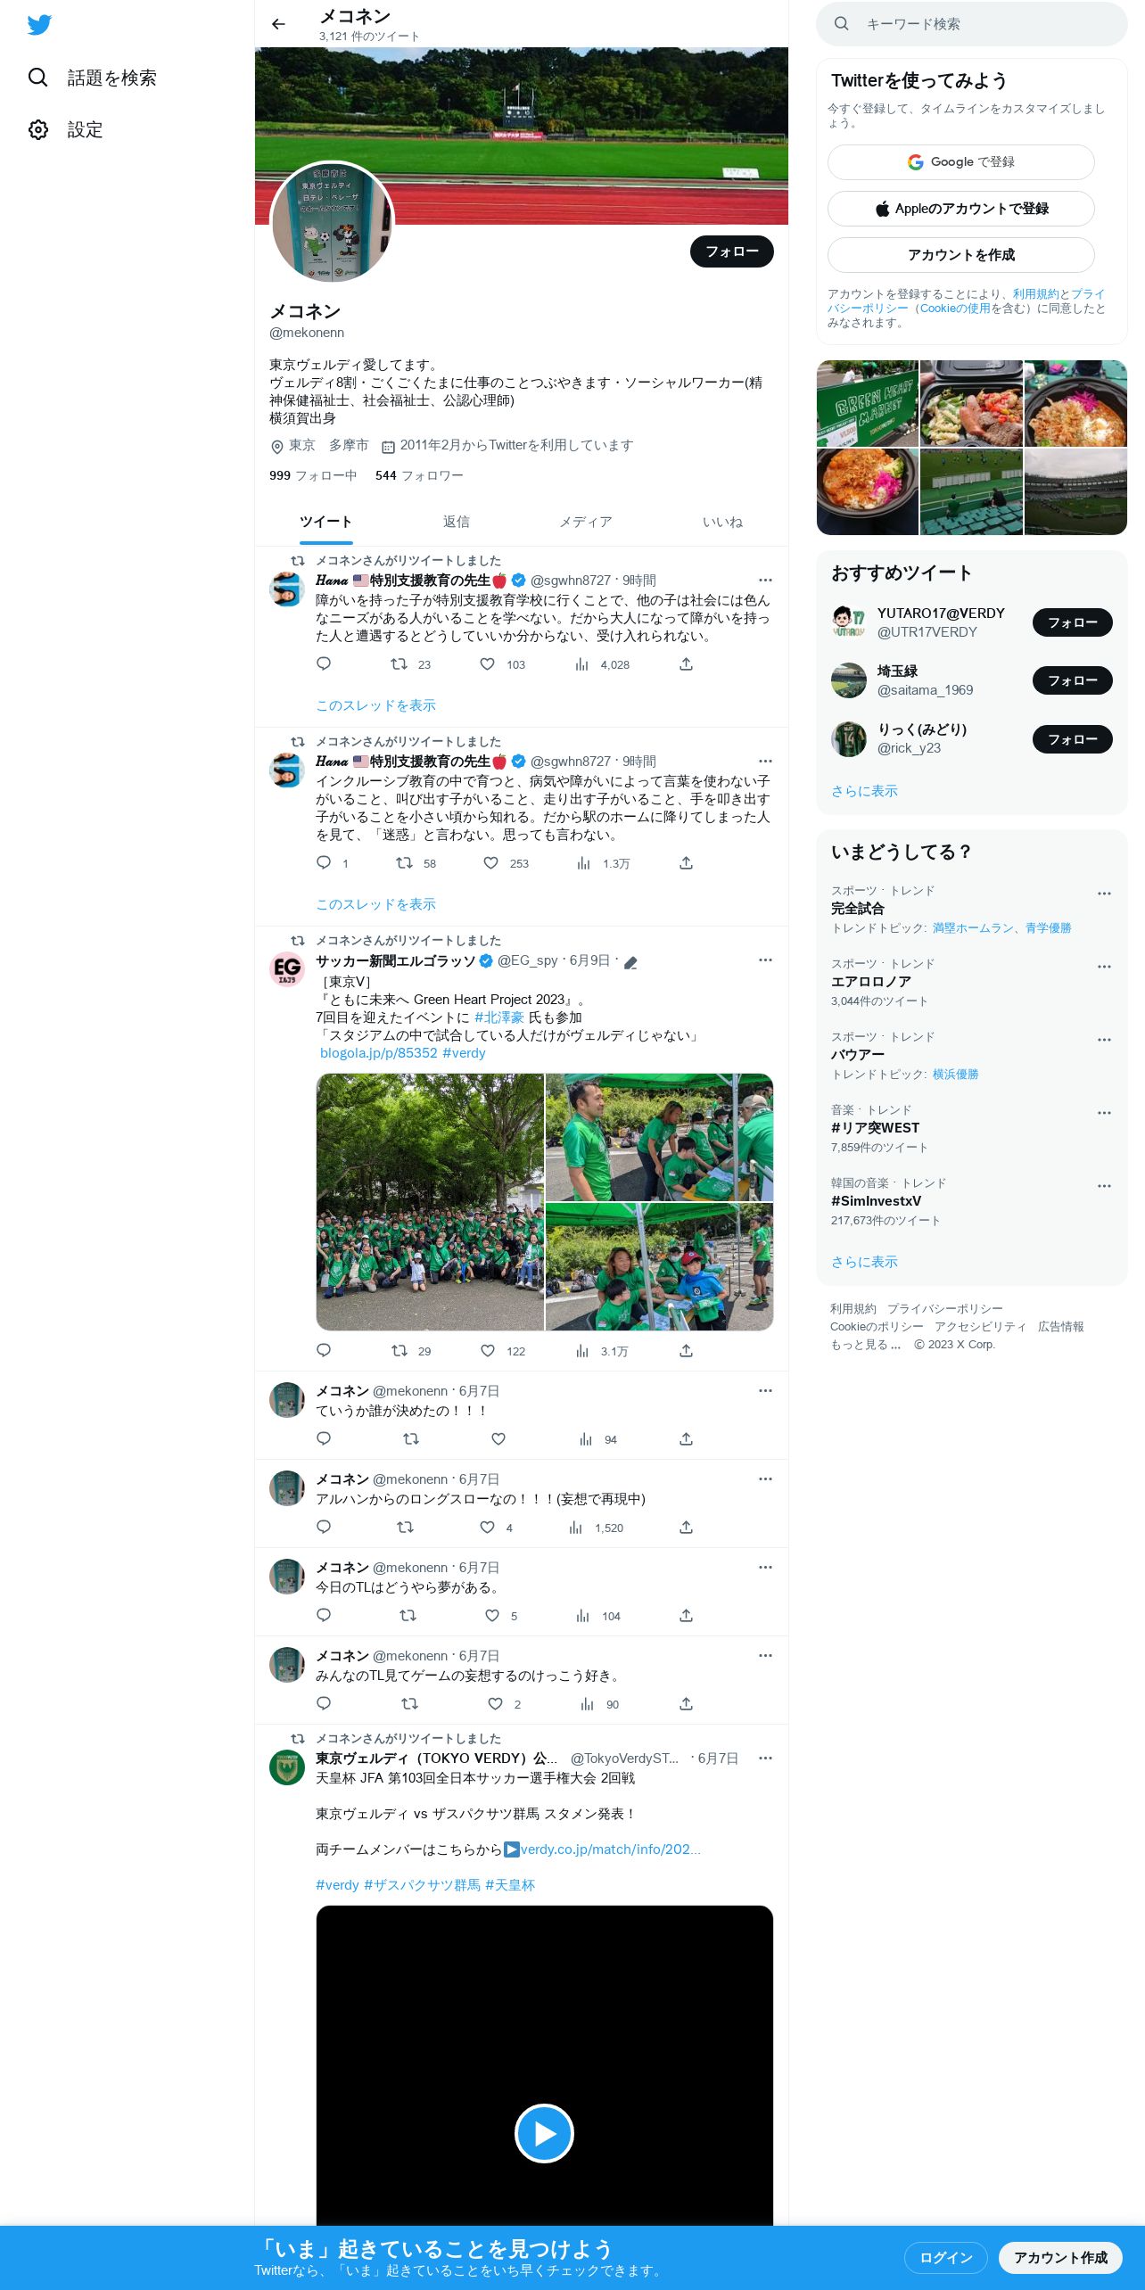The image size is (1145, 2290).
Task: Open options for エアロロノア trend
Action: coord(1104,967)
